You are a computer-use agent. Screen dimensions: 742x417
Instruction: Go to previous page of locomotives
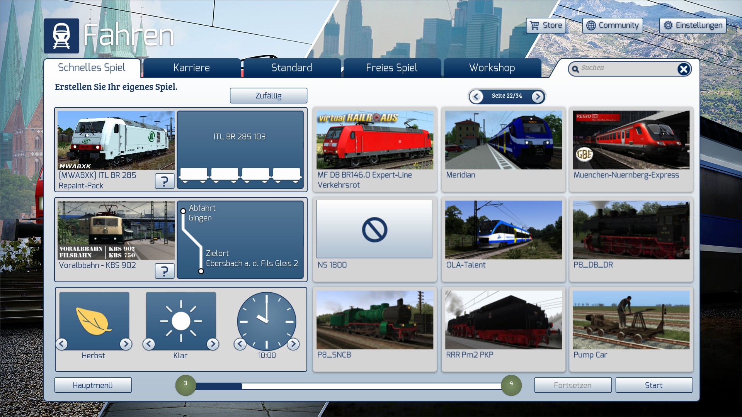coord(476,97)
